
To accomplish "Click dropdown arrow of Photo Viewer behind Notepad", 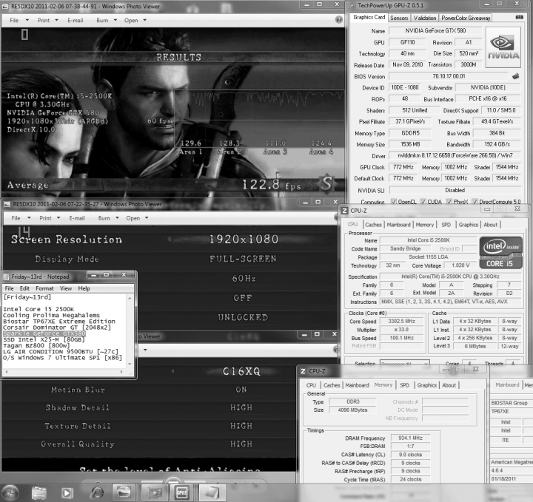I will pyautogui.click(x=145, y=350).
